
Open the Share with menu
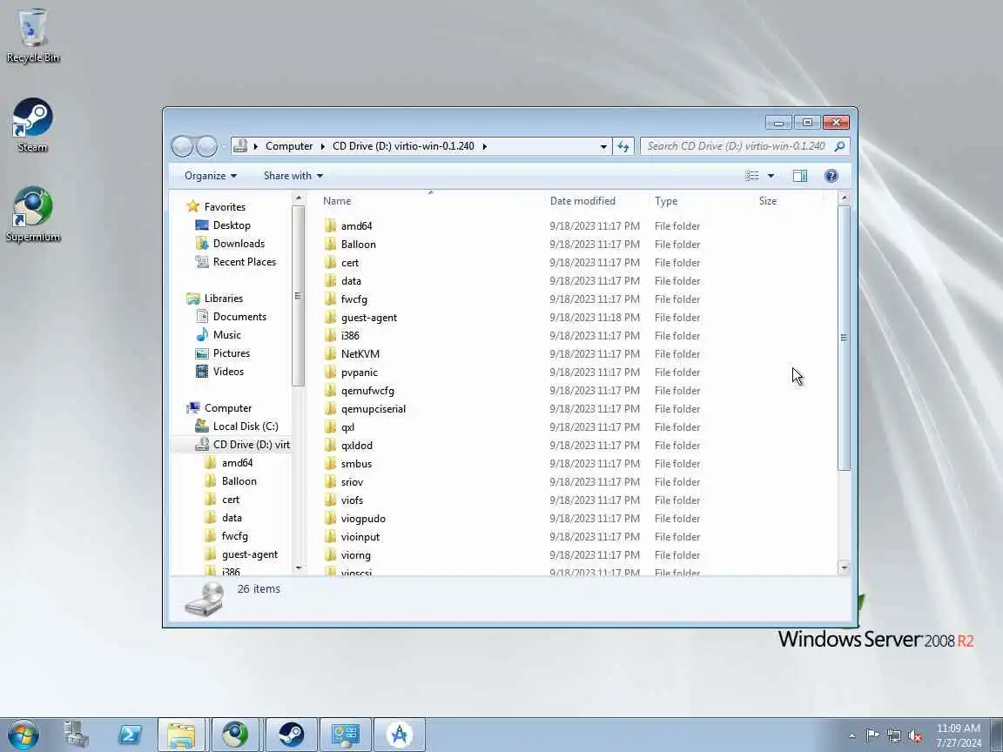click(x=293, y=176)
